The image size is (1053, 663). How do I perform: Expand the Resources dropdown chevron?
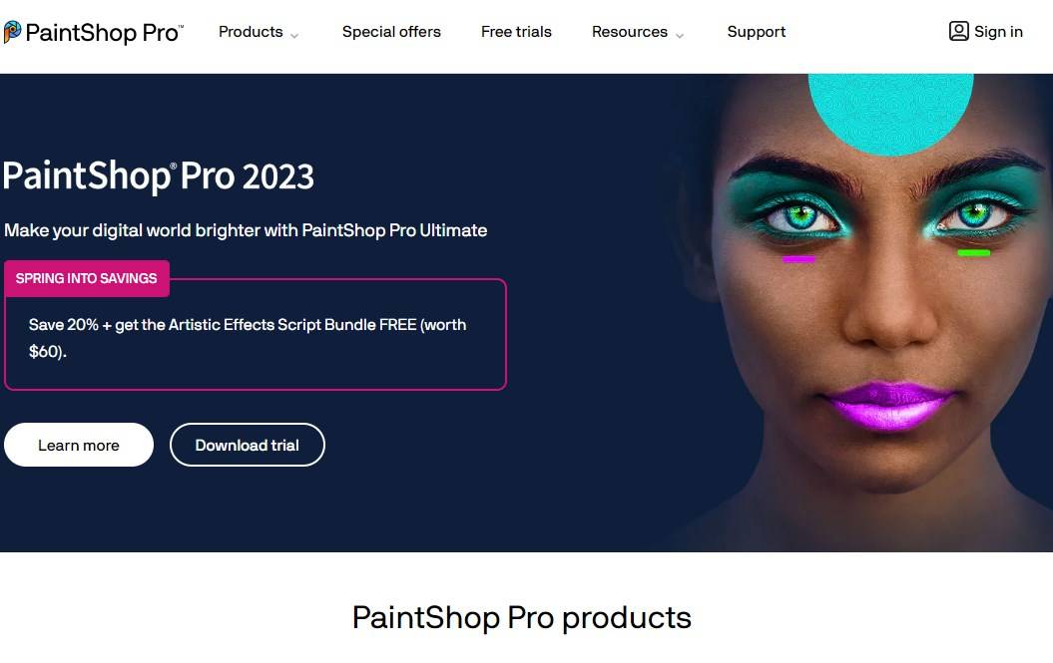(680, 35)
